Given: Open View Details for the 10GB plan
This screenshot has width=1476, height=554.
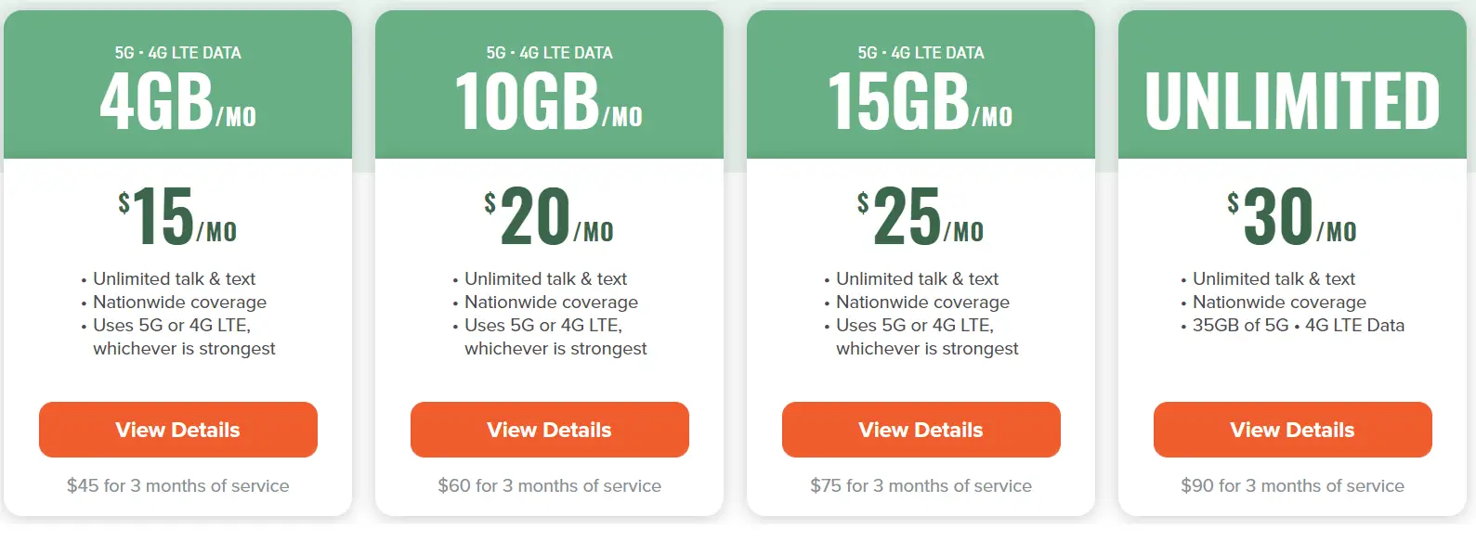Looking at the screenshot, I should (549, 430).
